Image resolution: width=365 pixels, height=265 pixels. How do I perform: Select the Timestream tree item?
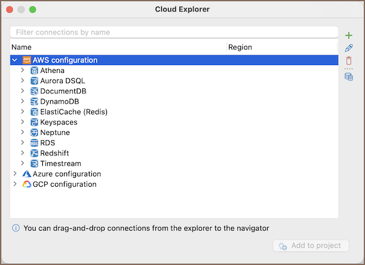click(x=60, y=164)
